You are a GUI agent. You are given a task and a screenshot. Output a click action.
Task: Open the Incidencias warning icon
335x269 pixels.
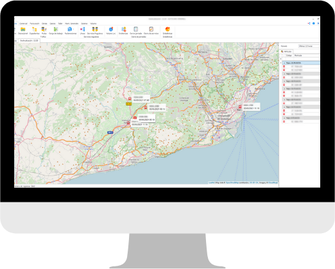[123, 29]
